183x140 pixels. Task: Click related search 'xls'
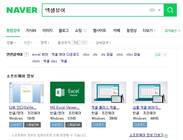pos(95,55)
